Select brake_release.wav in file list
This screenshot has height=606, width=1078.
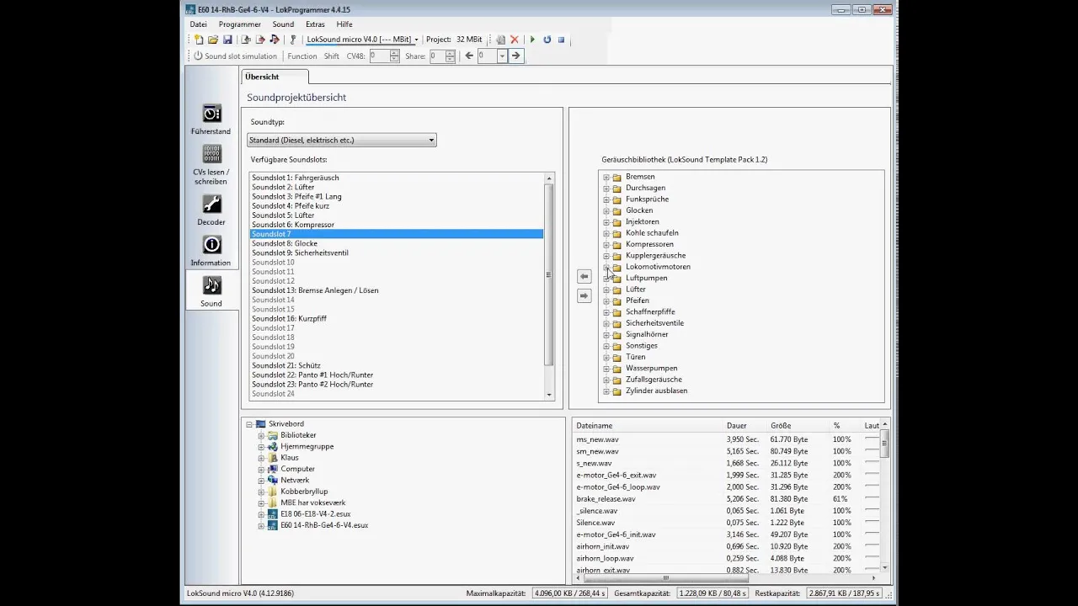606,499
